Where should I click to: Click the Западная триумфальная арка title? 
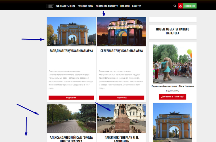click(71, 51)
